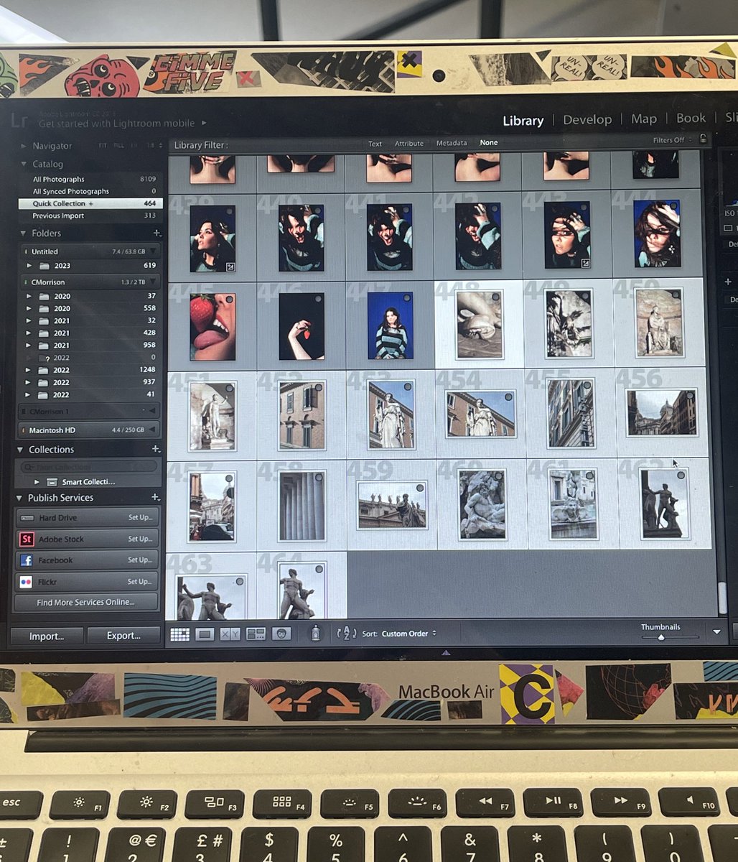Switch to Grid view in the toolbar
Image resolution: width=738 pixels, height=862 pixels.
click(179, 634)
